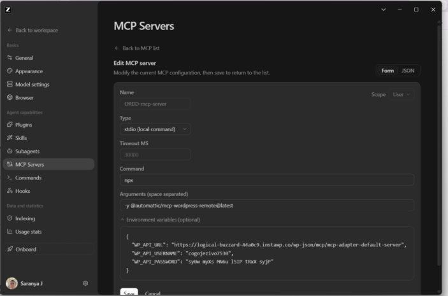Click the WP_API_PASSWORD line in editor
This screenshot has height=296, width=448.
[x=202, y=262]
